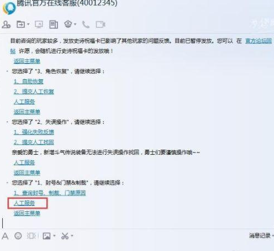Click the 1、强化失败反馈 link
This screenshot has width=274, height=251.
(x=34, y=132)
